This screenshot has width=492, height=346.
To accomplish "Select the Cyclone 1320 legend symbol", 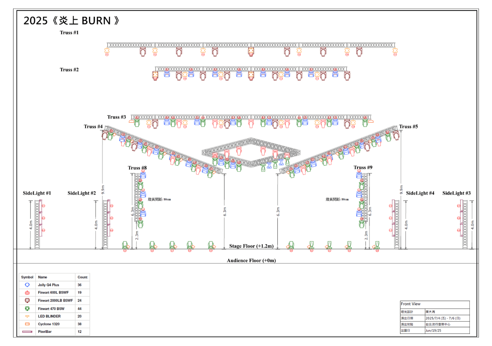I will (27, 324).
